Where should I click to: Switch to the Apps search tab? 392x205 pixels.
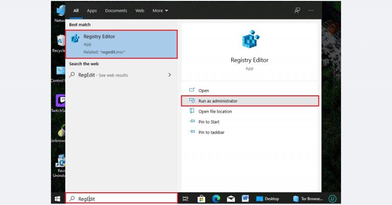click(x=92, y=10)
